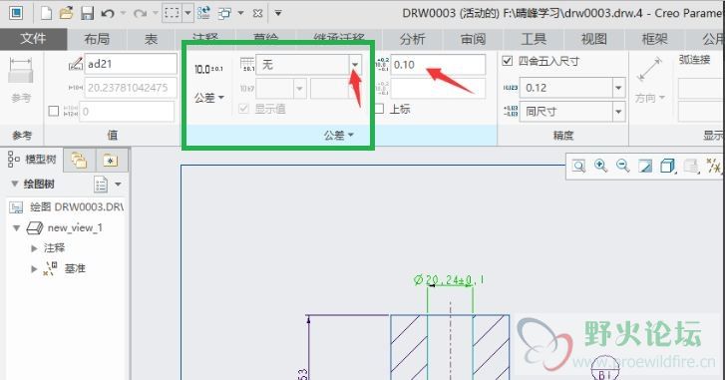Click the Zoom In magnifier icon

(600, 166)
